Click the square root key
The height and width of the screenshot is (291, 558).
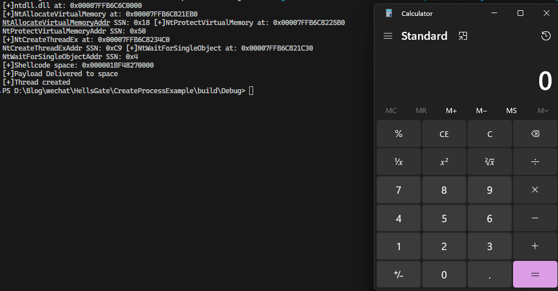click(x=490, y=162)
